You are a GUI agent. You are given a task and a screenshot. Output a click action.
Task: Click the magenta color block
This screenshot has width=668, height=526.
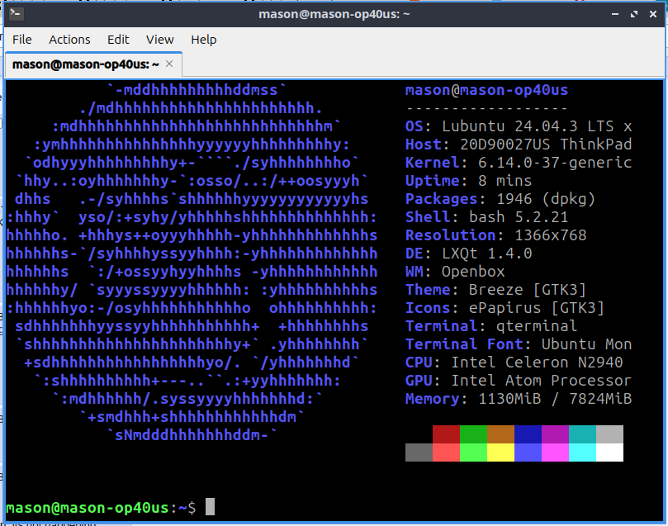pyautogui.click(x=555, y=453)
